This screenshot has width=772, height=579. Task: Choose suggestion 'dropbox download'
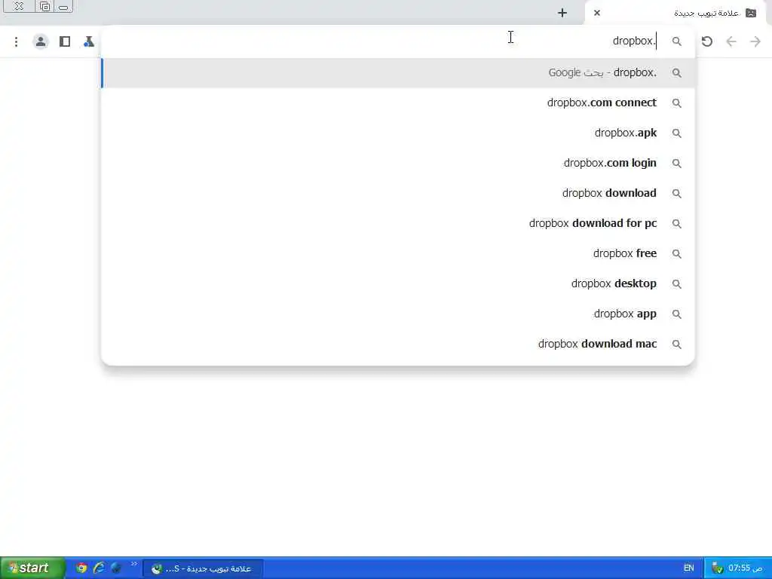[x=398, y=193]
